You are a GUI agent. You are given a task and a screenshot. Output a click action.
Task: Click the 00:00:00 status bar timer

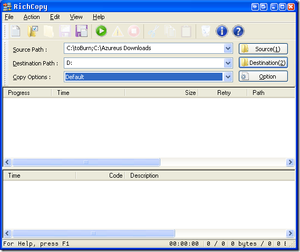point(184,244)
